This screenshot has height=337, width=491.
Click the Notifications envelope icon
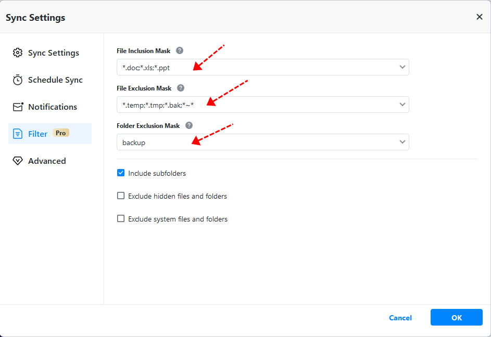pos(18,107)
